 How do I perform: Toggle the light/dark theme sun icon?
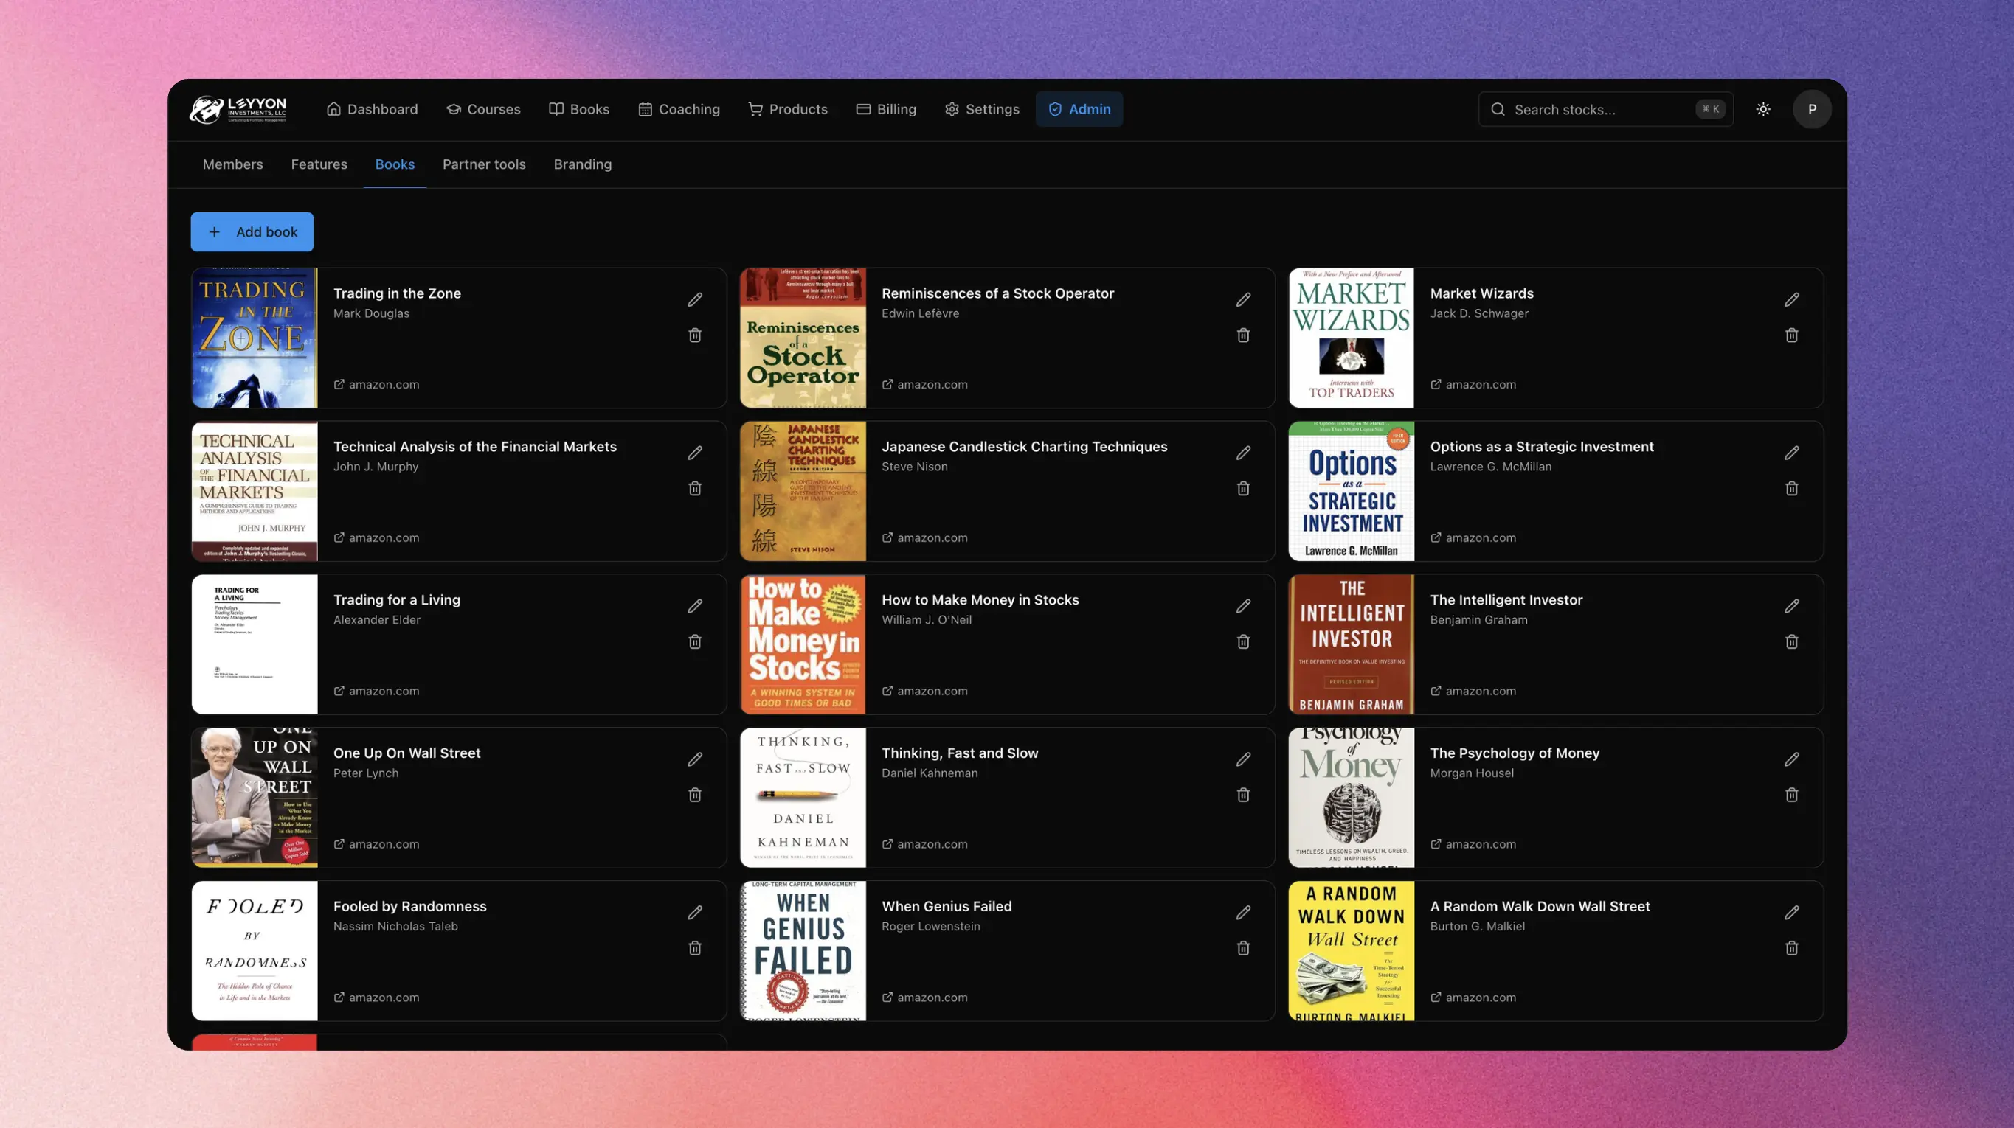(1763, 109)
